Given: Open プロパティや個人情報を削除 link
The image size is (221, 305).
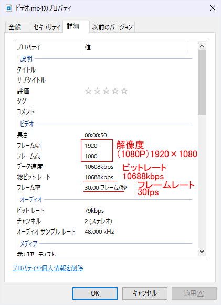Looking at the screenshot, I should coord(48,268).
